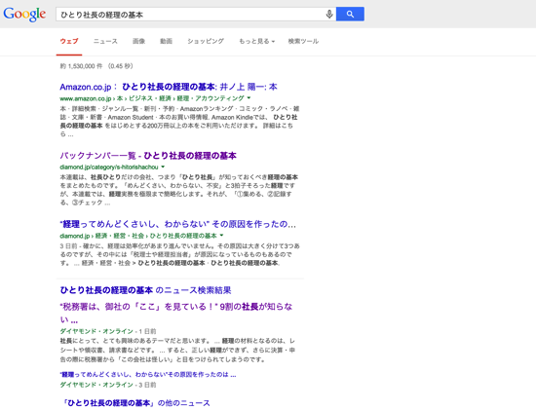Open ひとり社長の経理の基本 のニュース検索結果 heading

145,290
